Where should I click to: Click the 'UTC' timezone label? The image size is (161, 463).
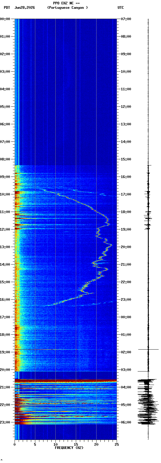click(121, 8)
